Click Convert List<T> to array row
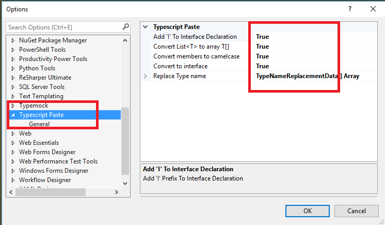The width and height of the screenshot is (385, 225). (x=259, y=47)
